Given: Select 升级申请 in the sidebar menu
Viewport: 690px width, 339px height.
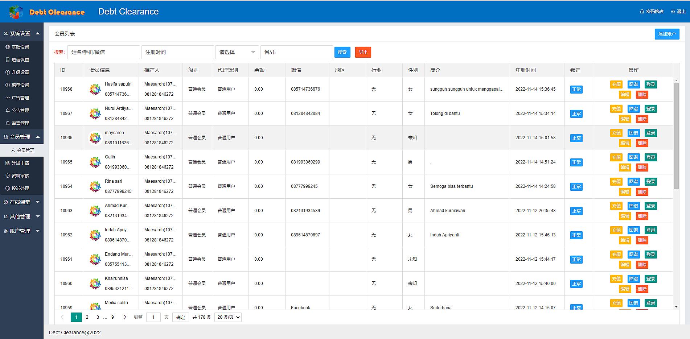Looking at the screenshot, I should [20, 163].
